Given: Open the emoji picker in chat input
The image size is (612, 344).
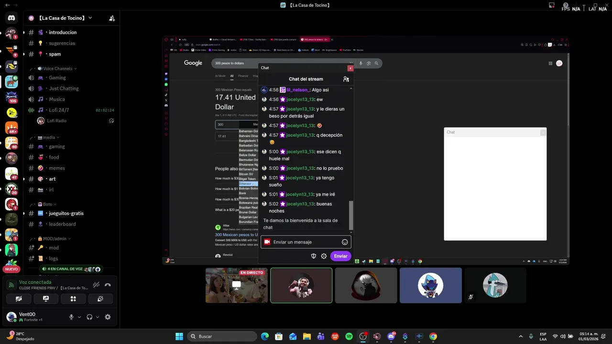Looking at the screenshot, I should click(345, 242).
